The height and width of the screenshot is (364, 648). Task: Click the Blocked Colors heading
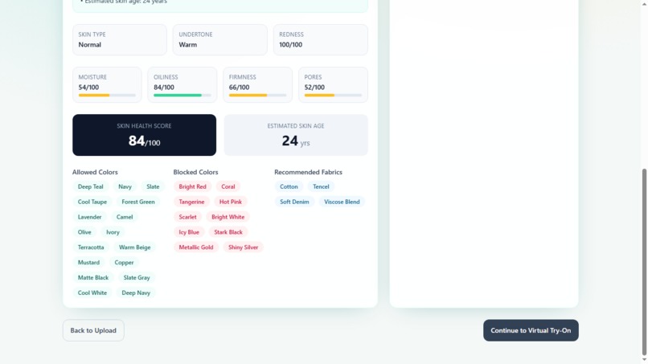point(195,172)
